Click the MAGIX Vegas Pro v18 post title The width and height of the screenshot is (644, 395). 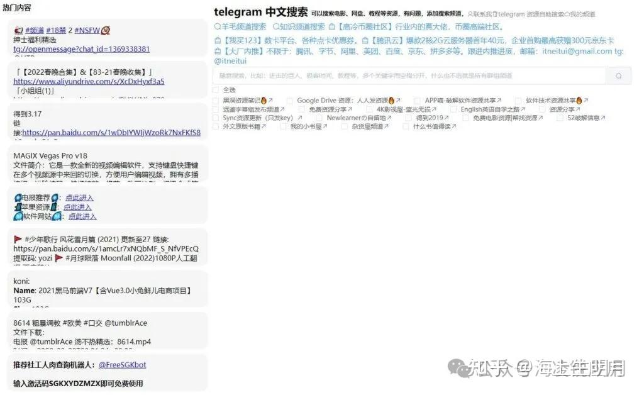[50, 155]
